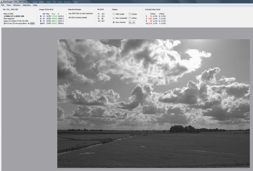Screen dimensions: 253x171
Task: Click the red R OvExp count 23
Action: tap(151, 16)
